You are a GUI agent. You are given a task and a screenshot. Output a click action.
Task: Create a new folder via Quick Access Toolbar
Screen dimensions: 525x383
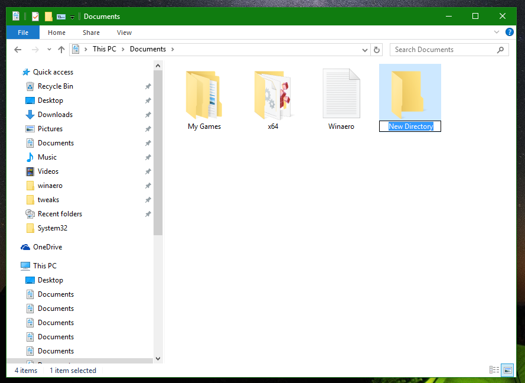tap(48, 16)
